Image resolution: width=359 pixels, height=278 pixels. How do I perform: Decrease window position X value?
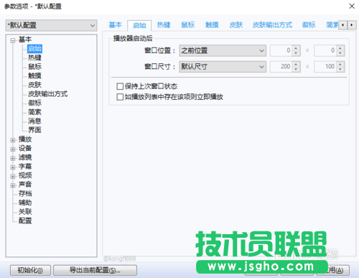[x=296, y=53]
